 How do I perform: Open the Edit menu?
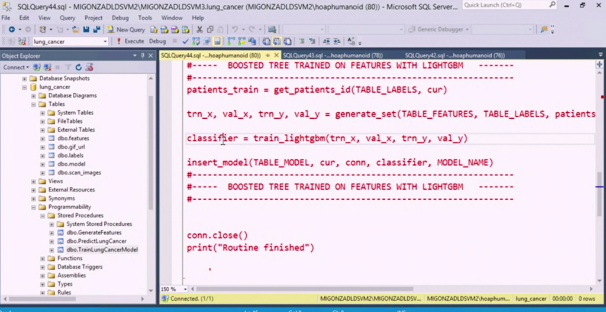point(24,18)
